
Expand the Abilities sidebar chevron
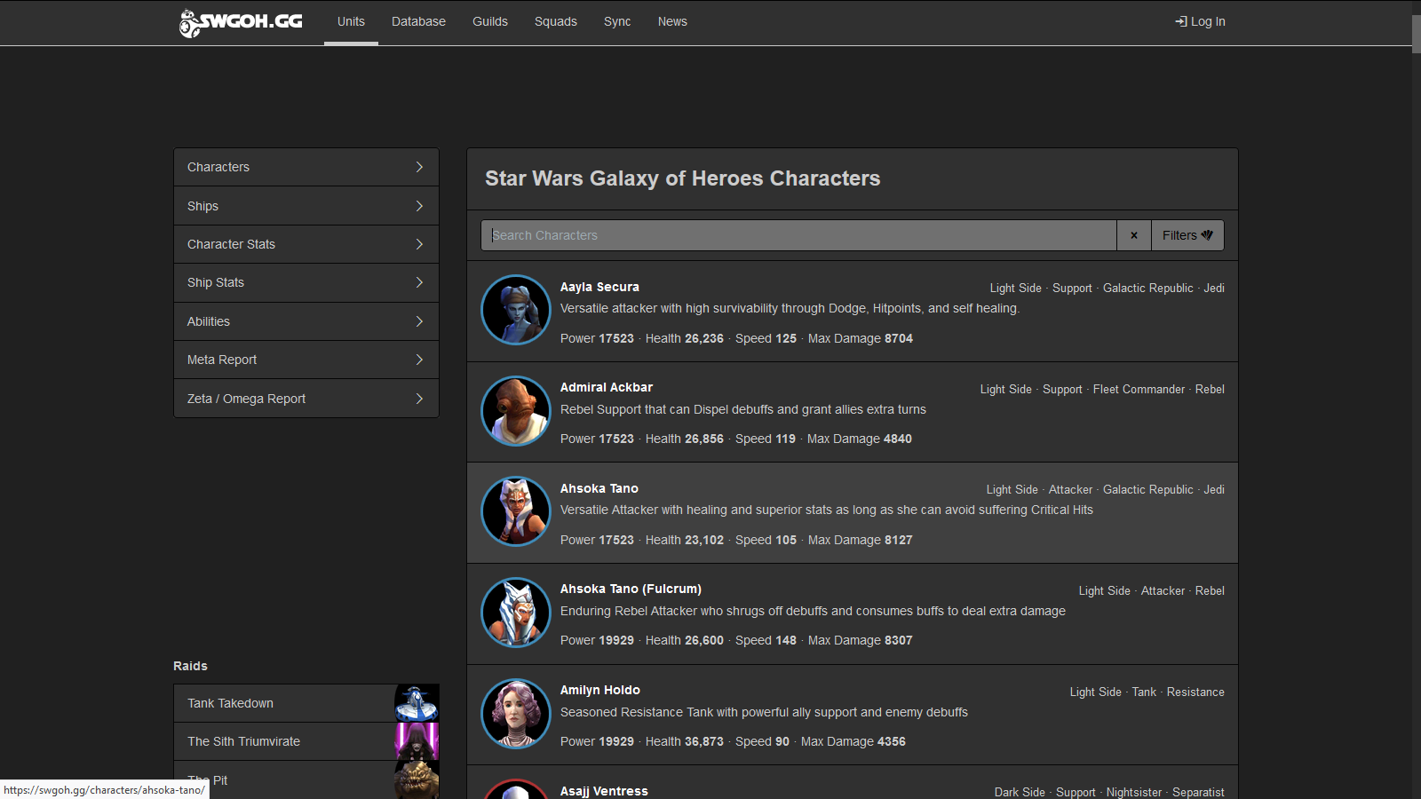click(x=419, y=321)
